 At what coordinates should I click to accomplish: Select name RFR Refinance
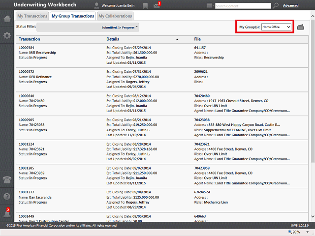click(x=40, y=77)
